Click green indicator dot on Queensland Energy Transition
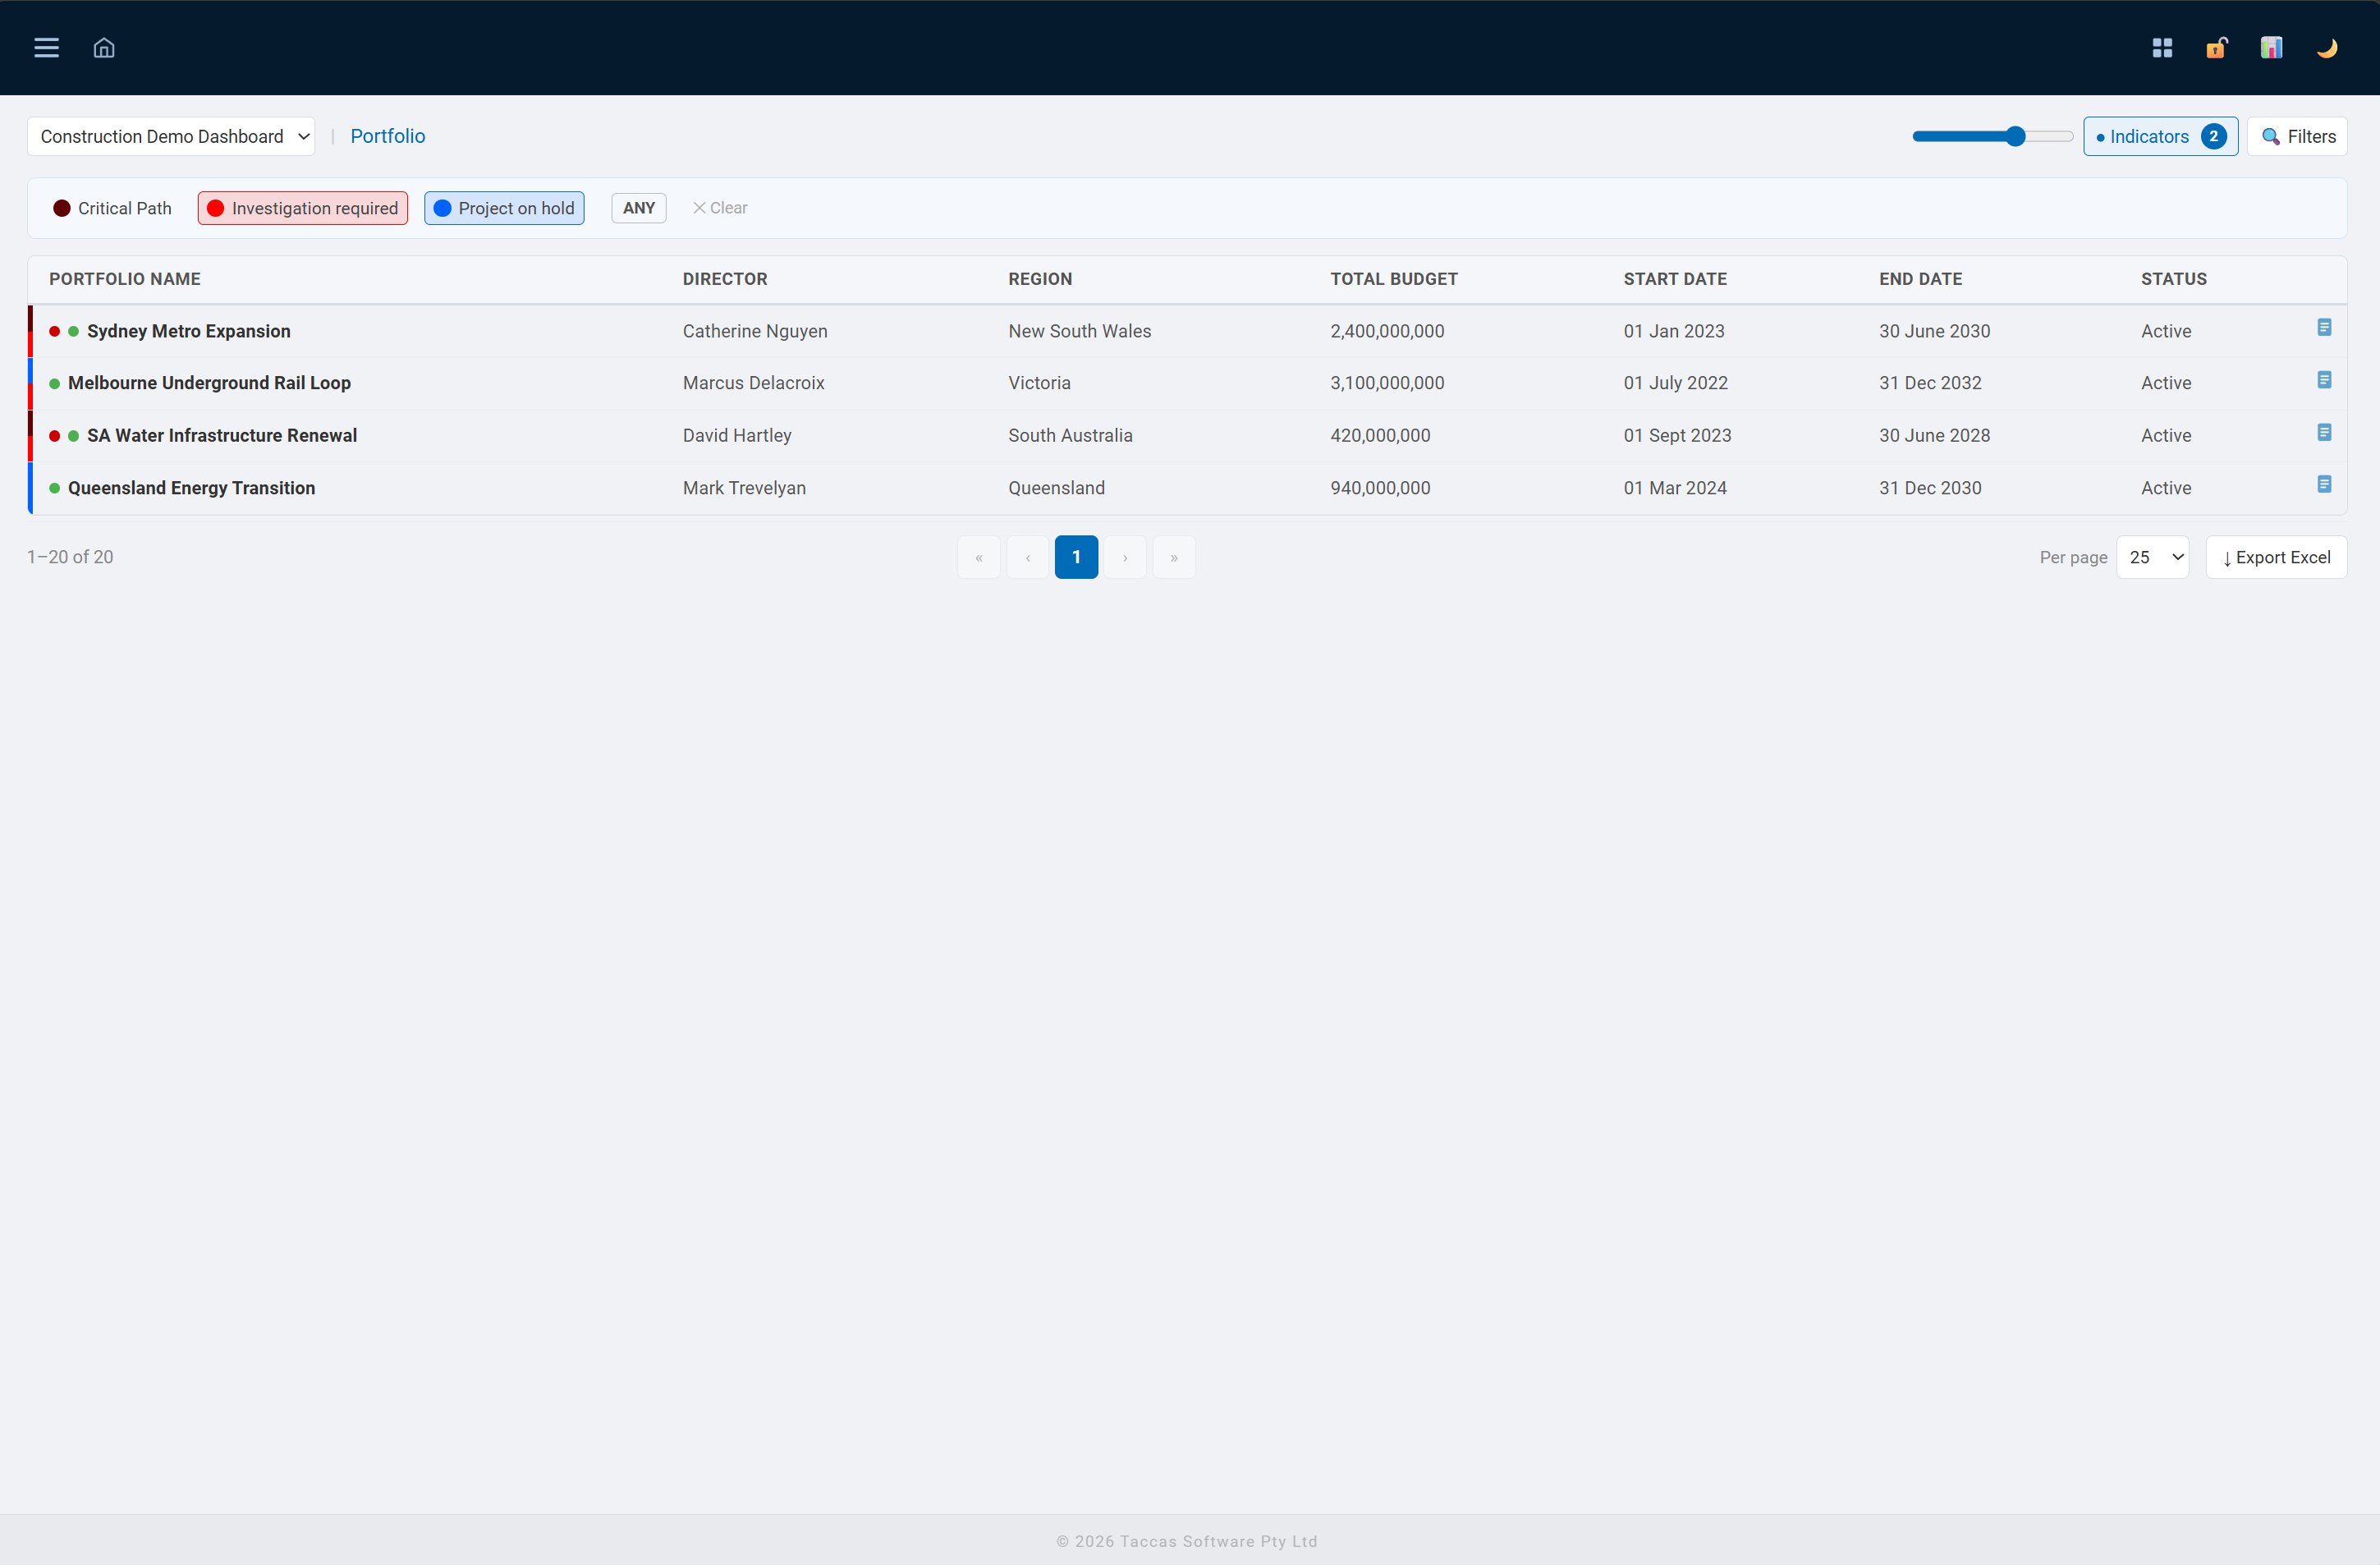The image size is (2380, 1565). pos(54,488)
